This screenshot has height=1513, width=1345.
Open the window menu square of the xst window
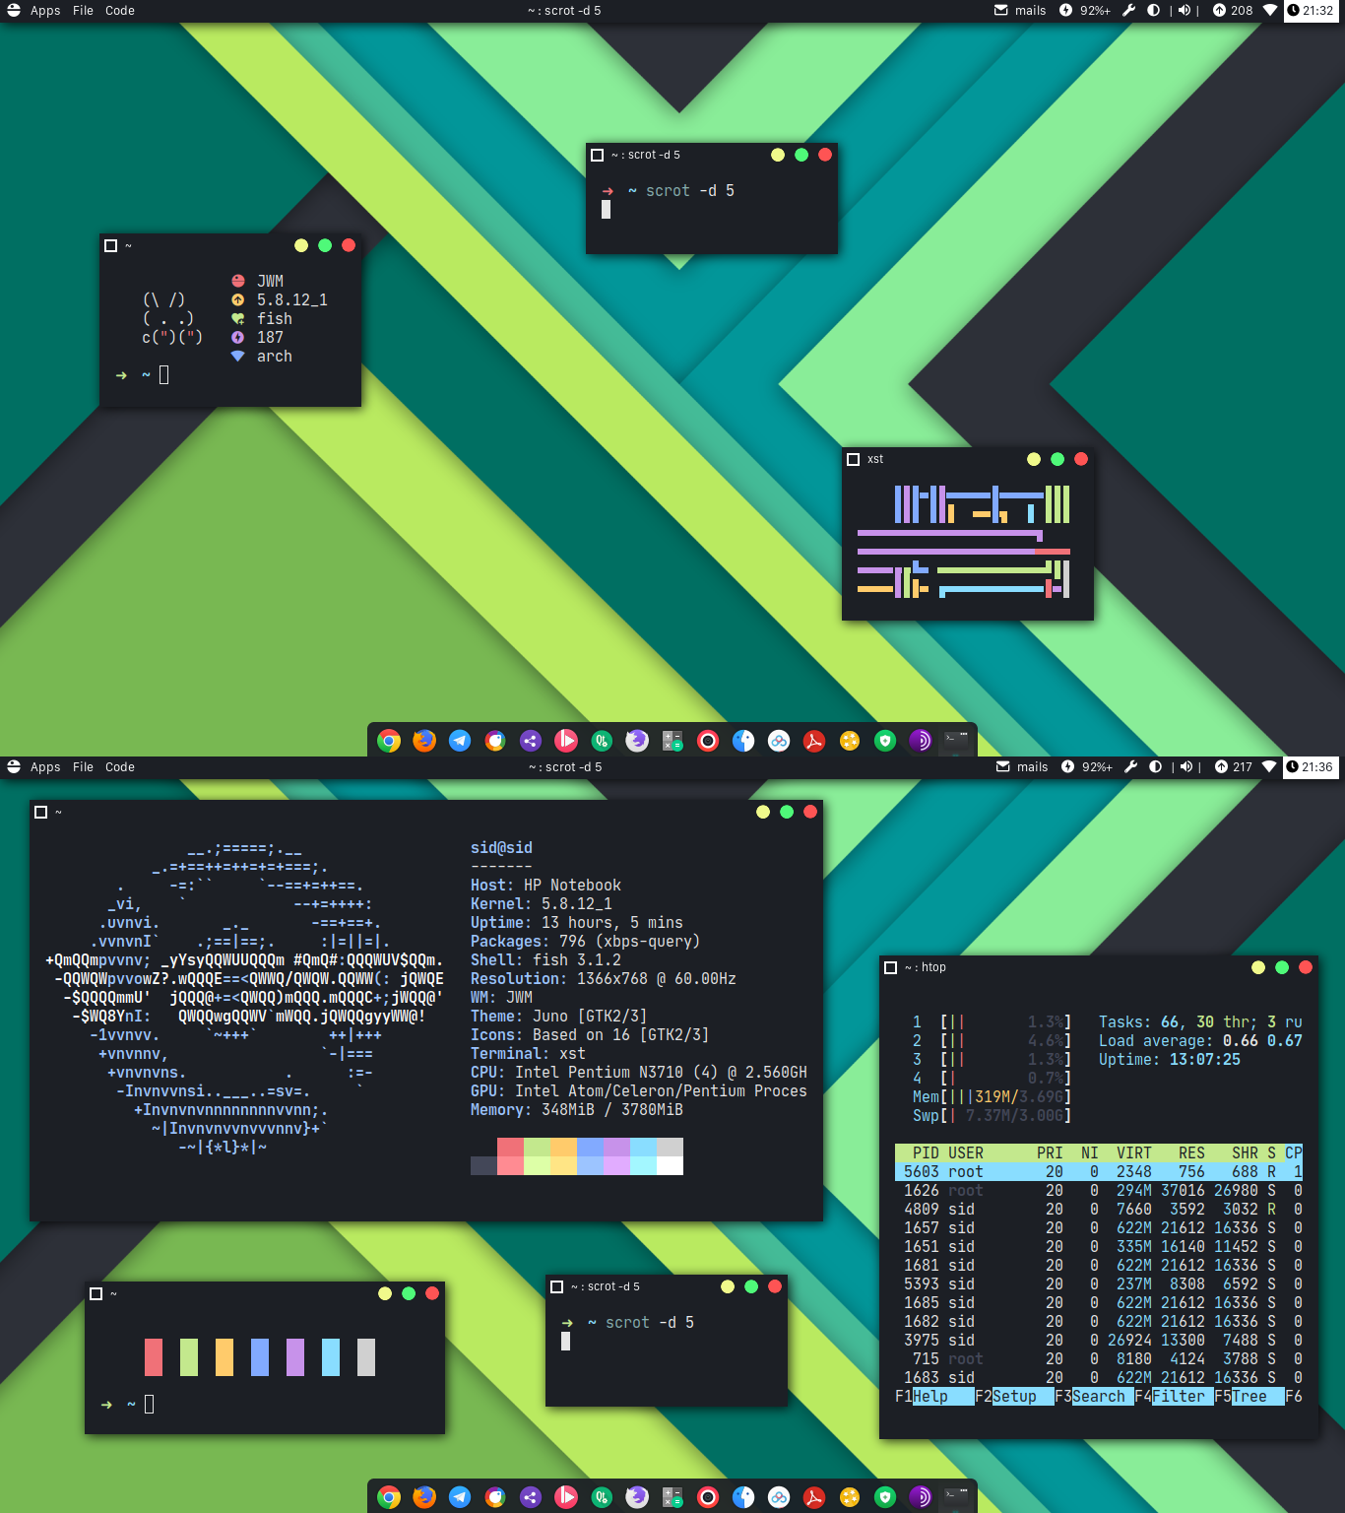click(854, 459)
